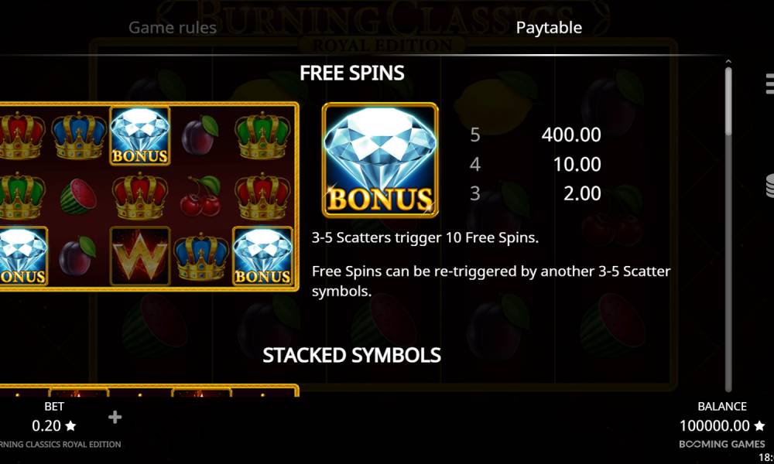Click the paytable vertical scrollbar thumb
Screen dimensions: 774x464
[x=728, y=101]
